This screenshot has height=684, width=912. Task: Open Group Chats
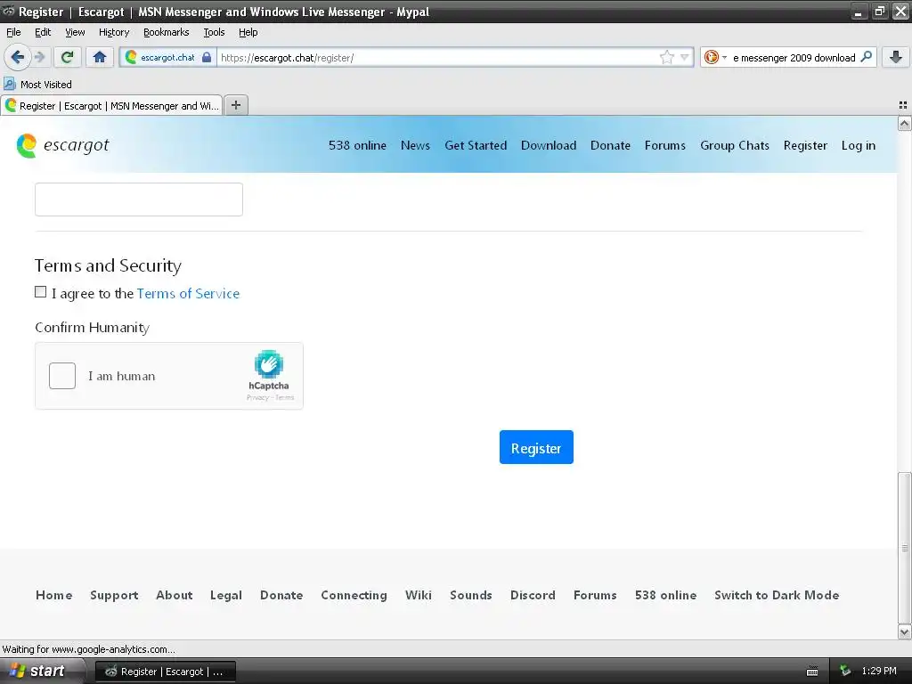click(x=735, y=145)
